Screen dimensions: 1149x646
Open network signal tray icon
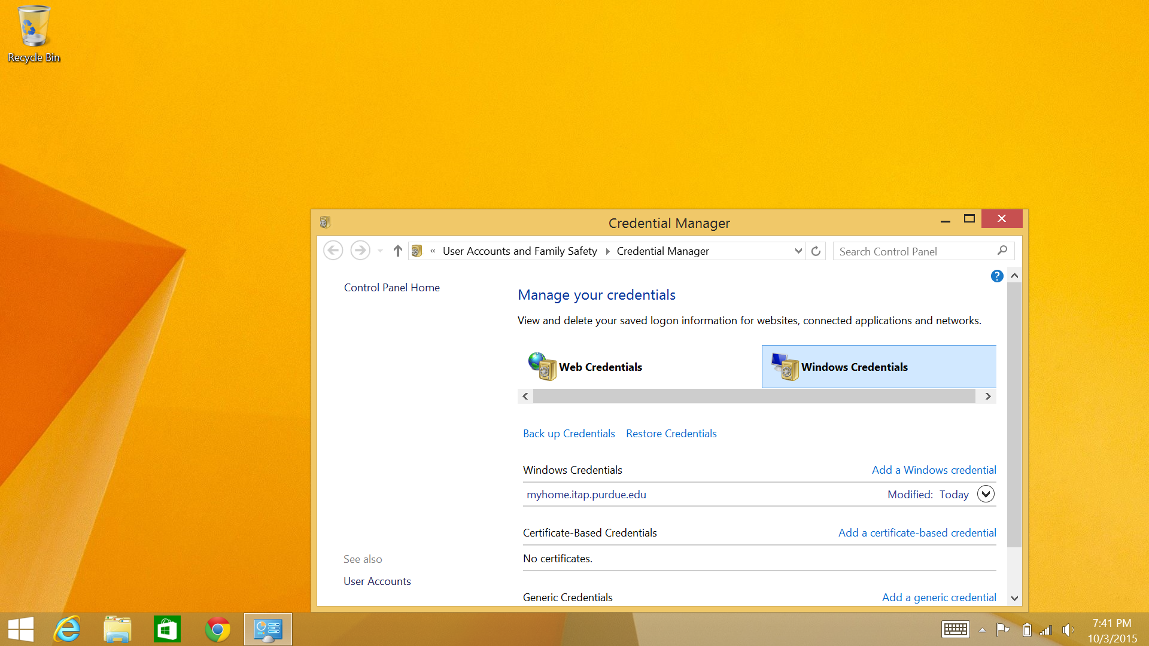pos(1045,630)
